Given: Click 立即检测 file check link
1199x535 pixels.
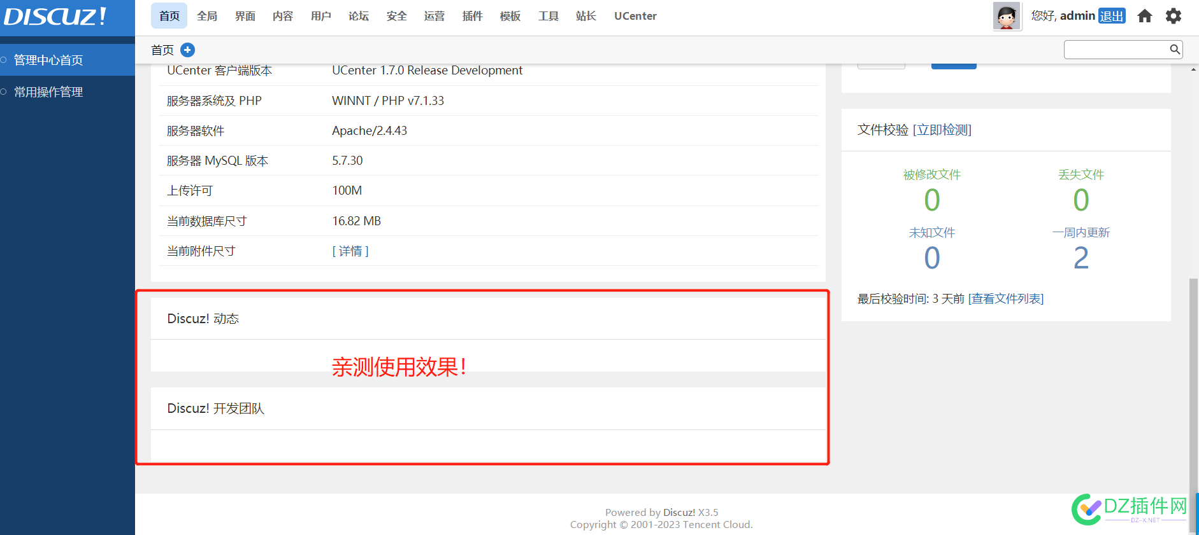Looking at the screenshot, I should point(942,130).
